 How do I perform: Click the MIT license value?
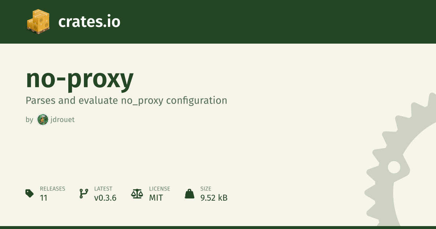tap(156, 198)
